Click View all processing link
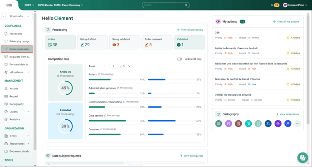 190,30
